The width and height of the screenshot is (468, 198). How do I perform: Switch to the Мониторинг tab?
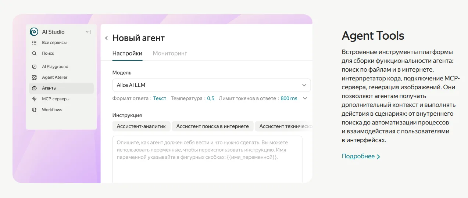point(170,53)
